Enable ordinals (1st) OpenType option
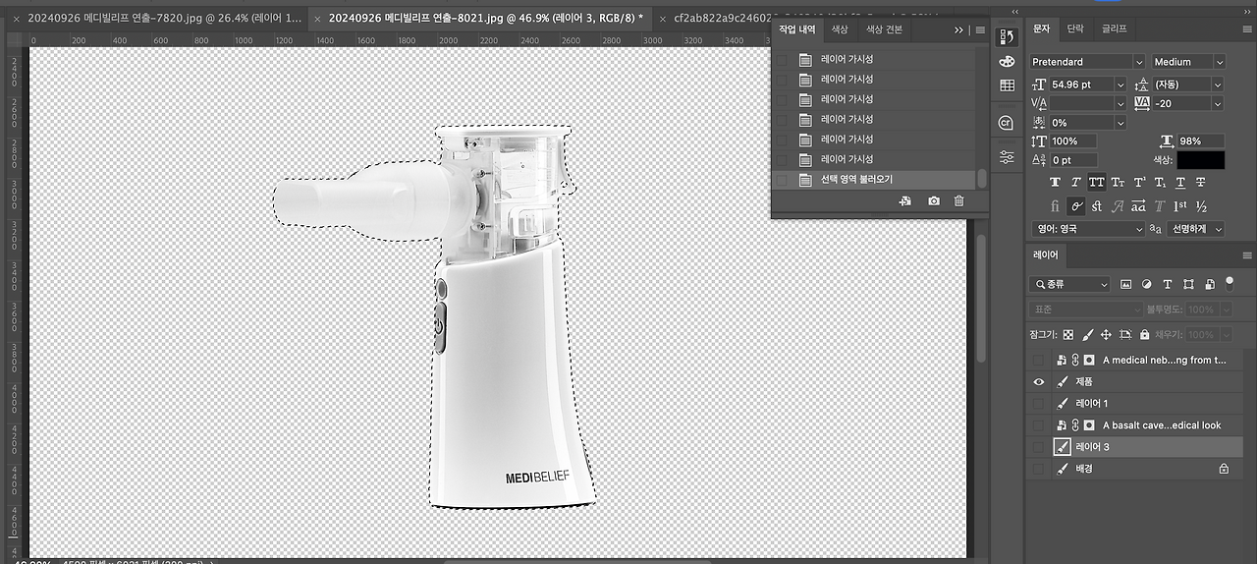 (x=1180, y=206)
